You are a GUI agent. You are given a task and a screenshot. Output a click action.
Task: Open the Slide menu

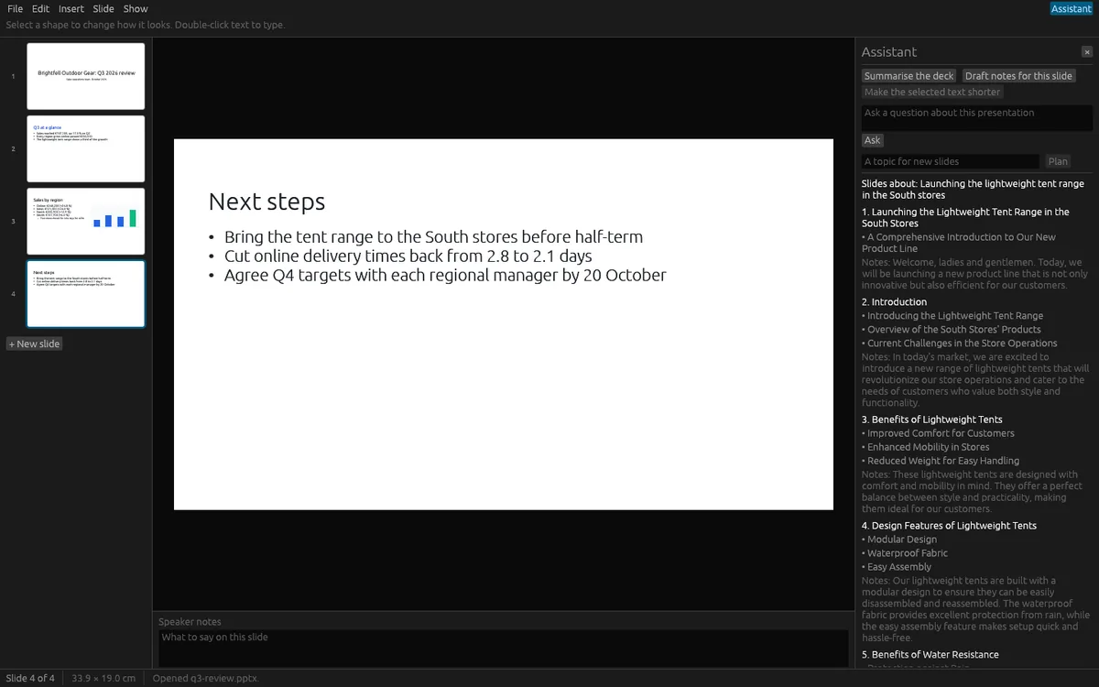(103, 8)
